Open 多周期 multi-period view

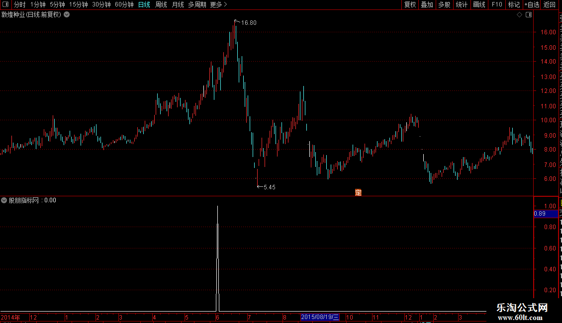click(x=197, y=4)
